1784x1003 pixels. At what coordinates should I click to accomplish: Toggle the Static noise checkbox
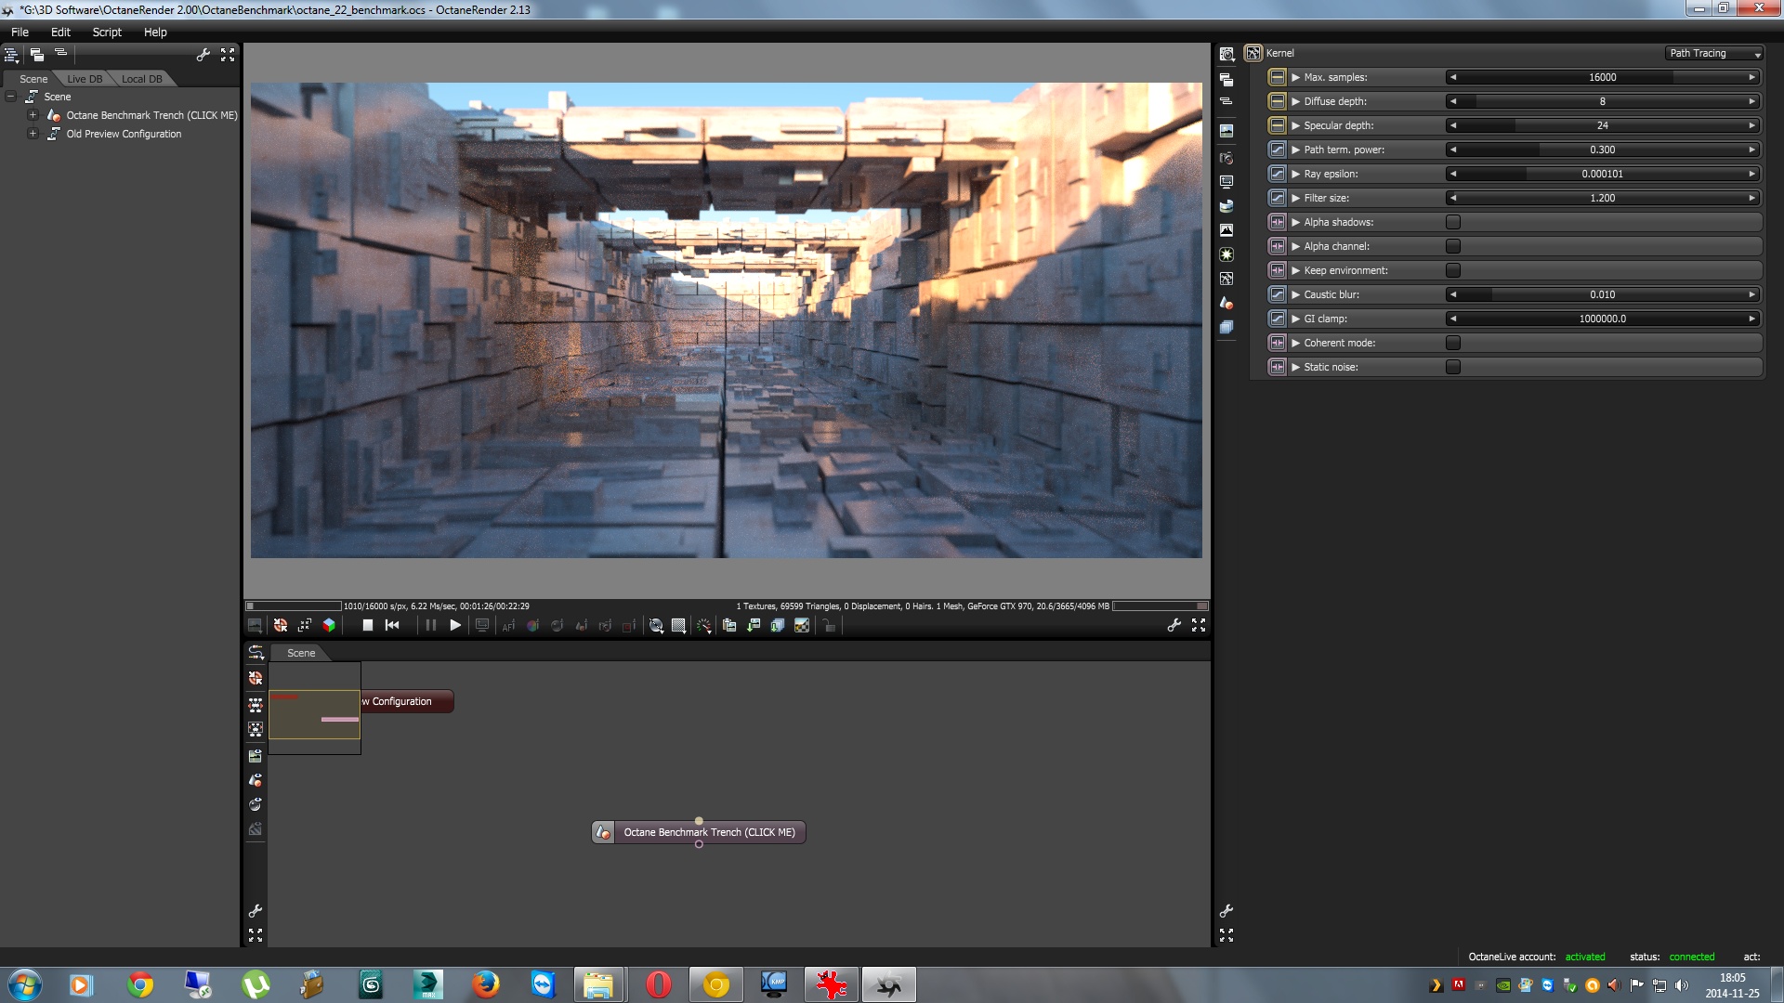(1453, 367)
